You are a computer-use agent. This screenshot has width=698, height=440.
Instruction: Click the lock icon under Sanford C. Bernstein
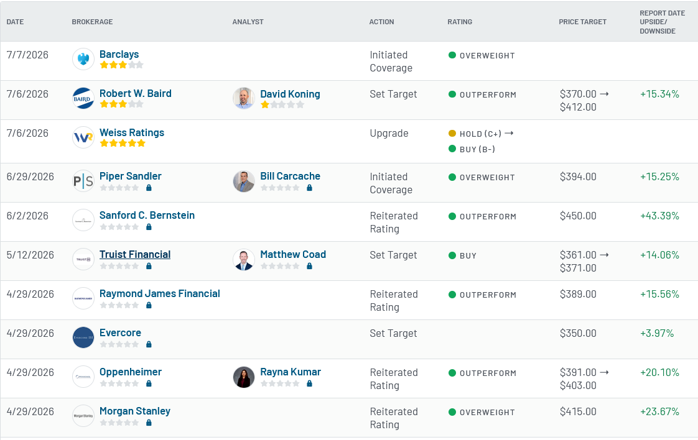click(x=149, y=227)
